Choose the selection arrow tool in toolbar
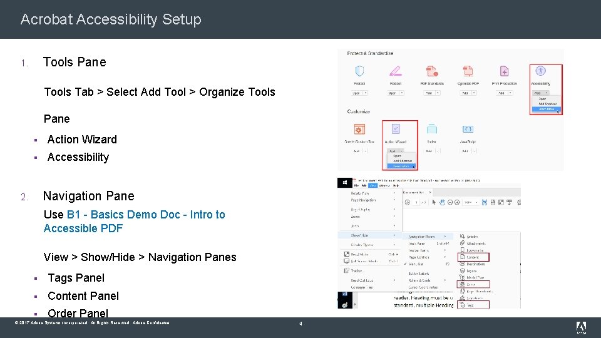The height and width of the screenshot is (338, 601). point(434,202)
